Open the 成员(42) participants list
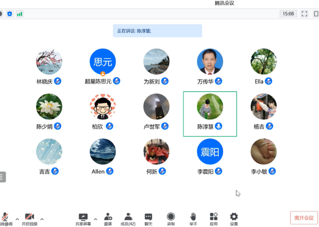319x227 pixels. [x=128, y=219]
